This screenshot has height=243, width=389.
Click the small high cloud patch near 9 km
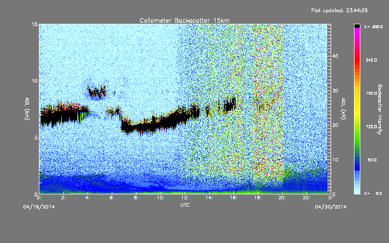pos(97,91)
